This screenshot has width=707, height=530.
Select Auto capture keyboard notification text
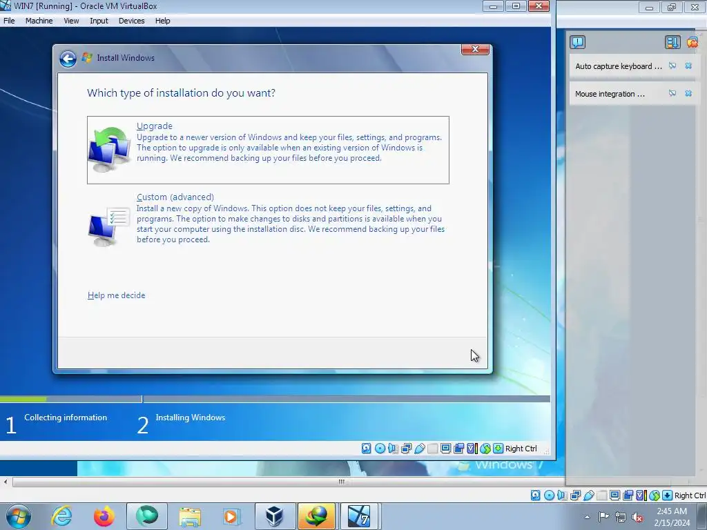pos(618,66)
